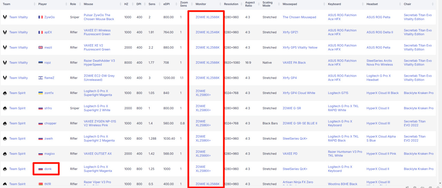The image size is (442, 188).
Task: Click the Israeli flag beside flameZ
Action: tap(41, 78)
